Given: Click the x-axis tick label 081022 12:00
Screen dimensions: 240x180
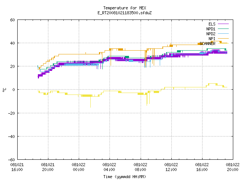Looking at the screenshot, I should [x=171, y=167].
